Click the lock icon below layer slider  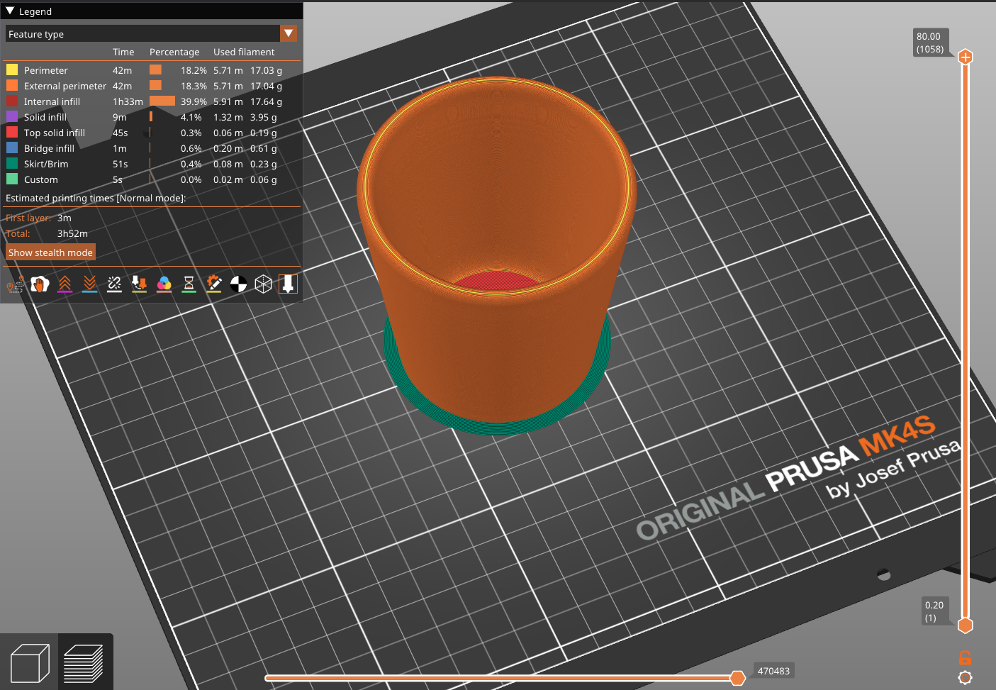965,657
